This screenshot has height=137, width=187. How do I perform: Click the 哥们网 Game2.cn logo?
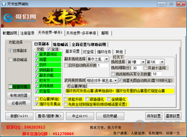tap(20, 18)
